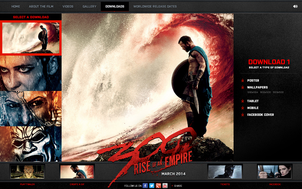Open the Twitter follow icon
Screen dimensions: 302x189
coord(152,186)
